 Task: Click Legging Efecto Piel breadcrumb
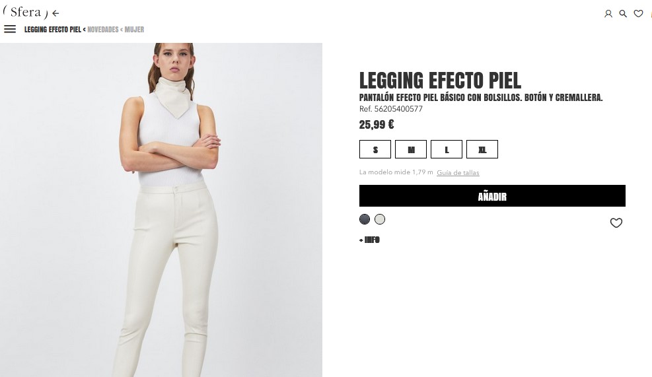tap(53, 30)
